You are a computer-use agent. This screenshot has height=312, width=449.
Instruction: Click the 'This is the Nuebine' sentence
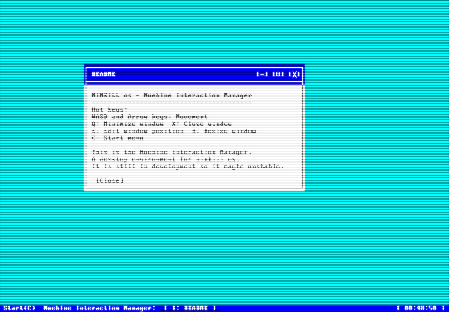click(172, 152)
